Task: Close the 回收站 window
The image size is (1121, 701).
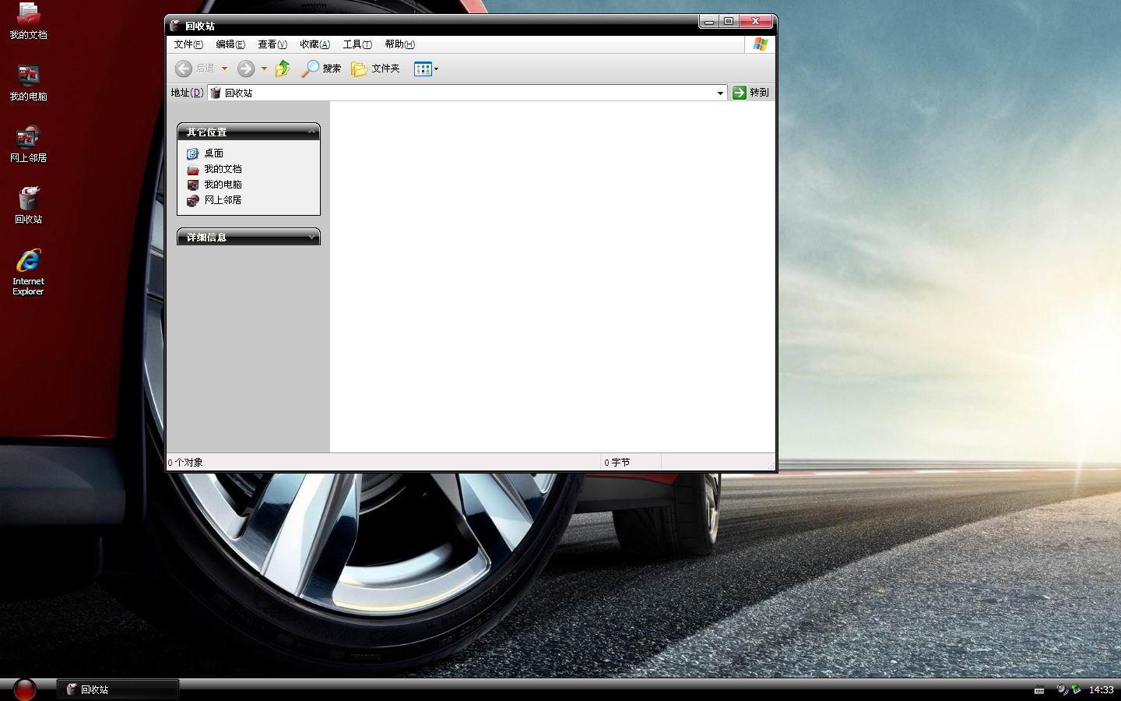Action: coord(755,22)
